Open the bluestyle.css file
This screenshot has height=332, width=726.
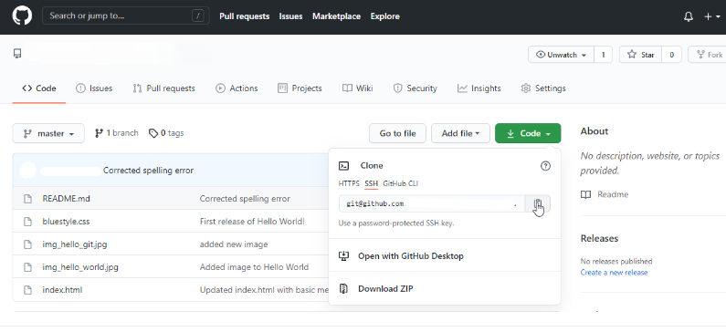[x=67, y=222]
